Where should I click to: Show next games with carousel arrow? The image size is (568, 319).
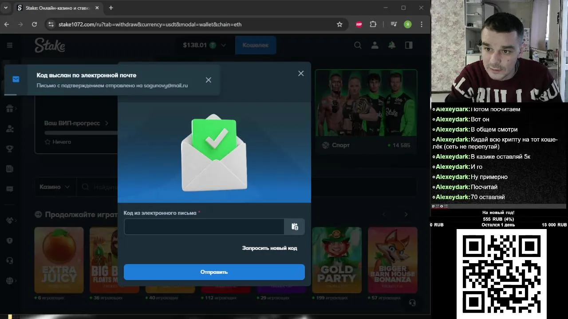406,214
